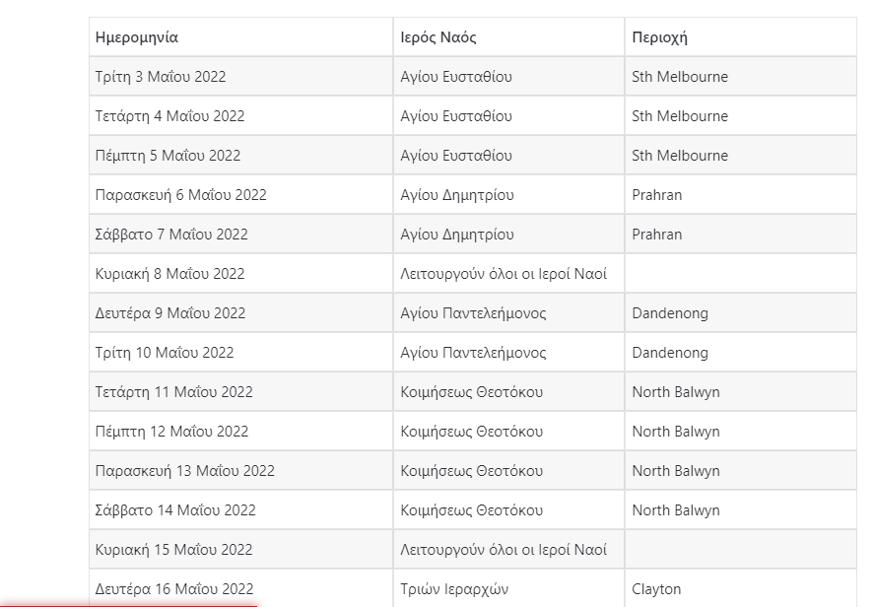Select the Παρασκευή 6 Μαΐου 2022 cell
Viewport: 874px width, 607px height.
click(181, 195)
